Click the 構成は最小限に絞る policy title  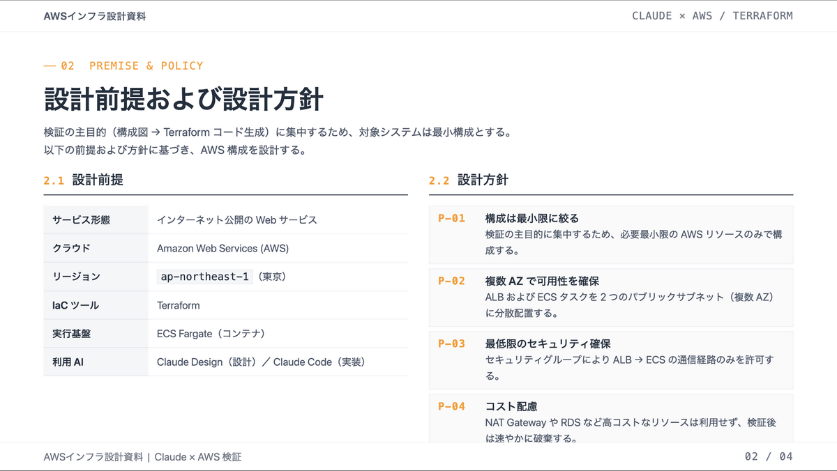tap(532, 218)
